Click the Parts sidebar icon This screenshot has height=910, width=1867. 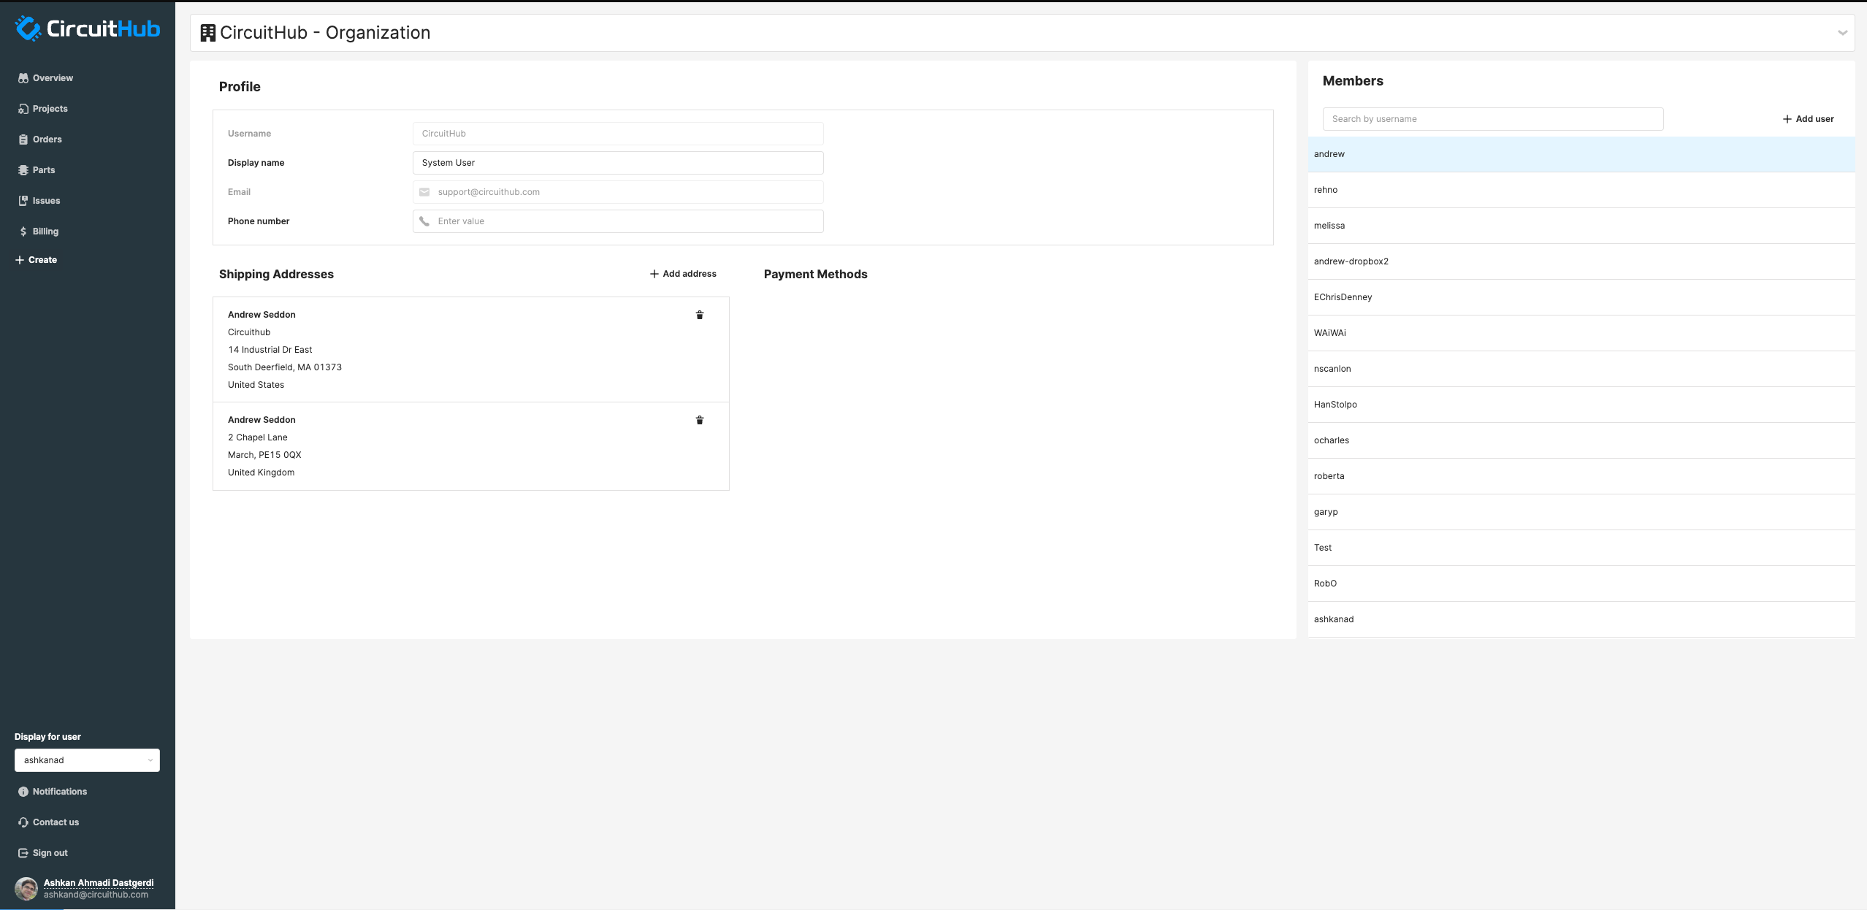(24, 170)
